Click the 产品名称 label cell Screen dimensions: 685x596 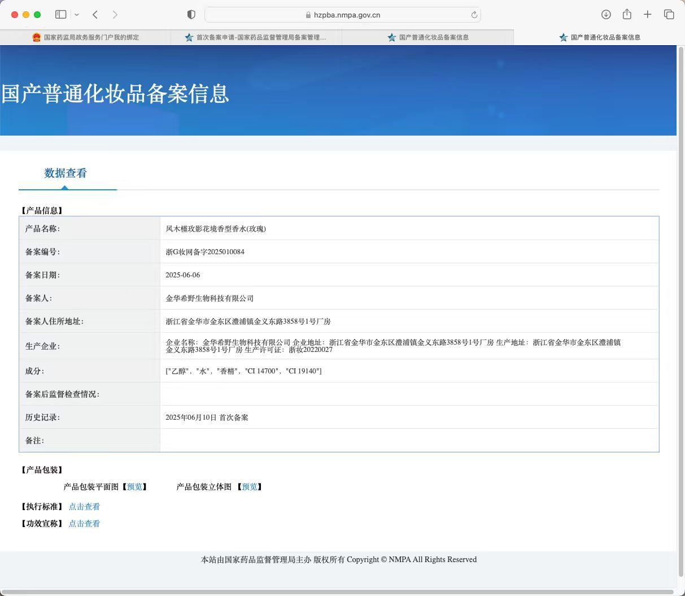tap(90, 229)
